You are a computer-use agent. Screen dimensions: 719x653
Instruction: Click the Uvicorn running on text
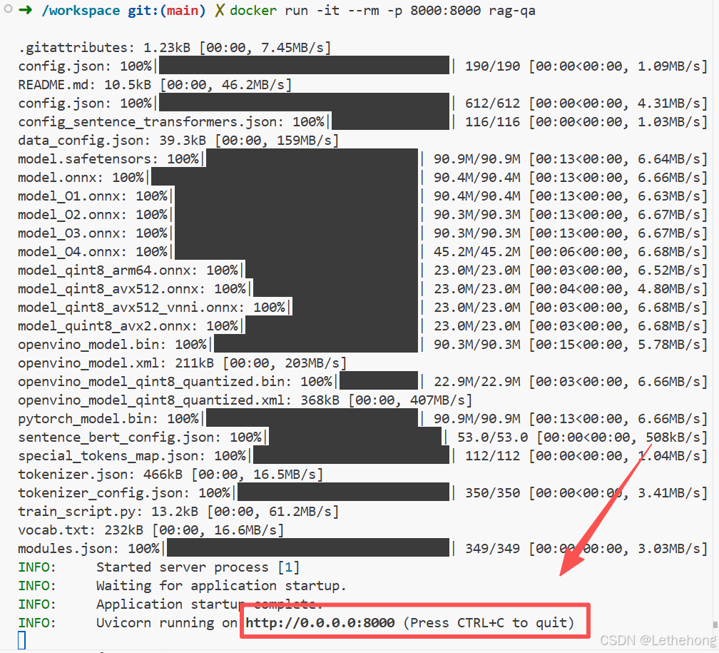pos(167,623)
